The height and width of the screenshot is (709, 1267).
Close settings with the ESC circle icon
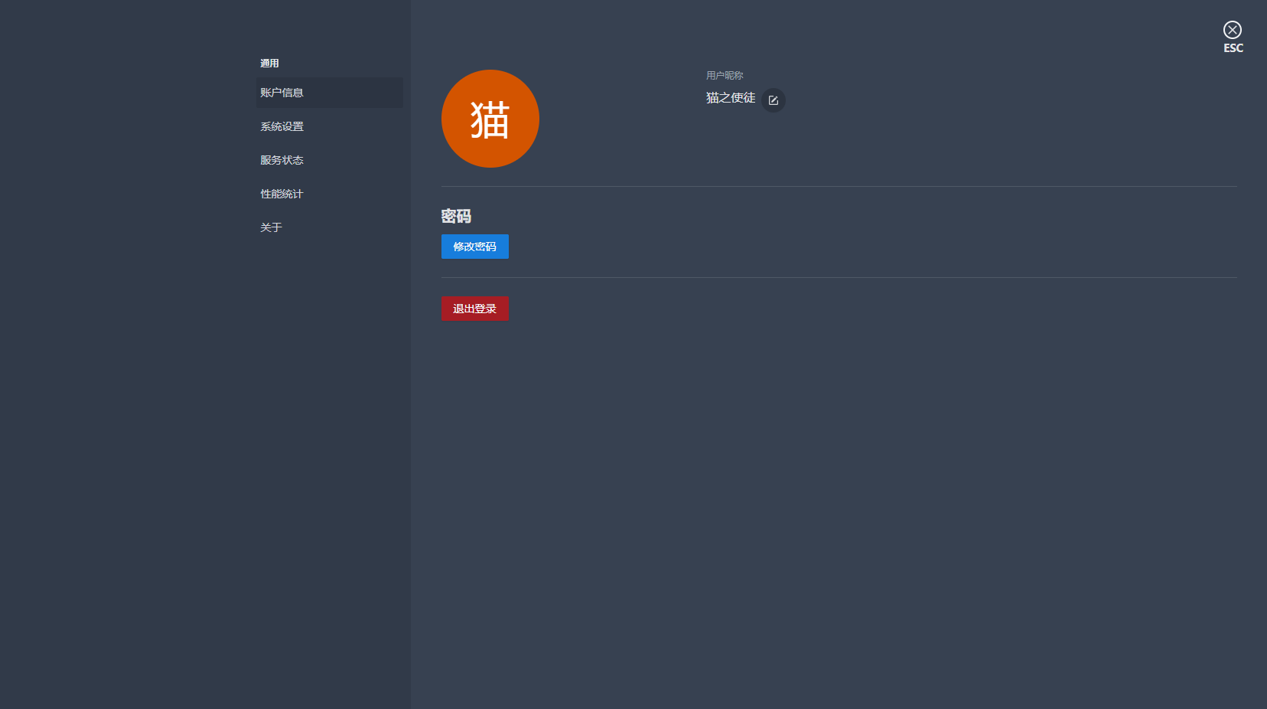click(1233, 30)
